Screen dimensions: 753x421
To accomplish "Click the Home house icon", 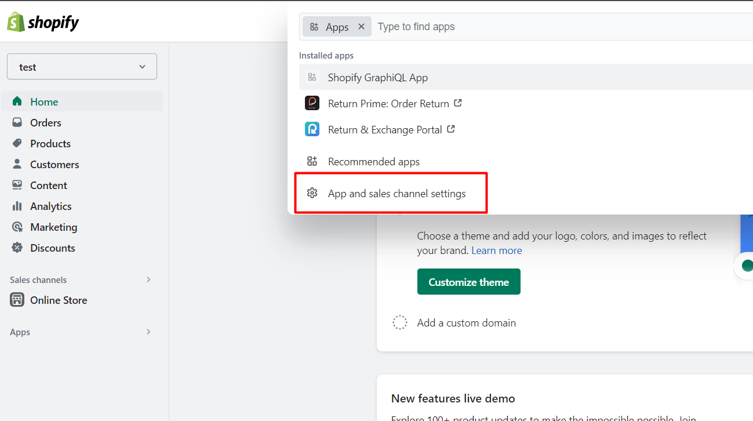I will pyautogui.click(x=17, y=101).
